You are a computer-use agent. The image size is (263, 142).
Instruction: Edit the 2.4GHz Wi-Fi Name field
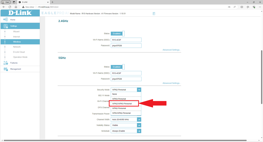coord(126,40)
